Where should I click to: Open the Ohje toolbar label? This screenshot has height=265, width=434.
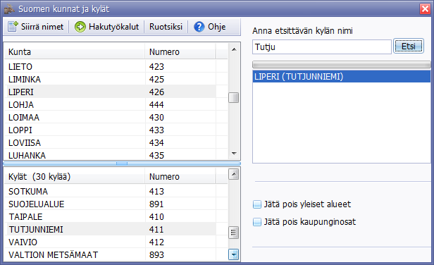click(217, 27)
